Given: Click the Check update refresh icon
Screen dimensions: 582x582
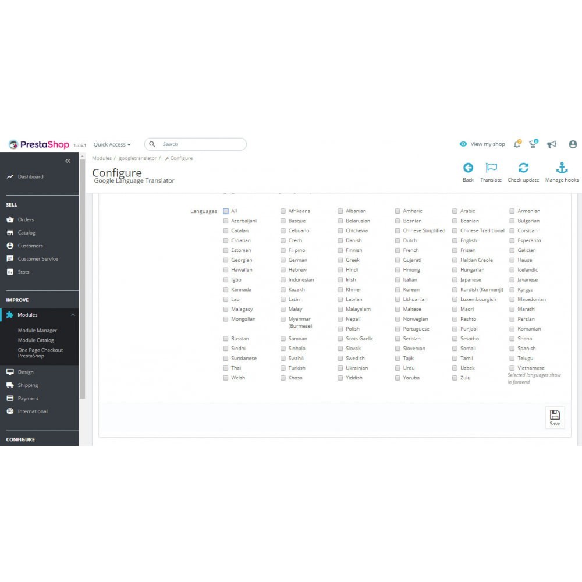Looking at the screenshot, I should coord(523,168).
